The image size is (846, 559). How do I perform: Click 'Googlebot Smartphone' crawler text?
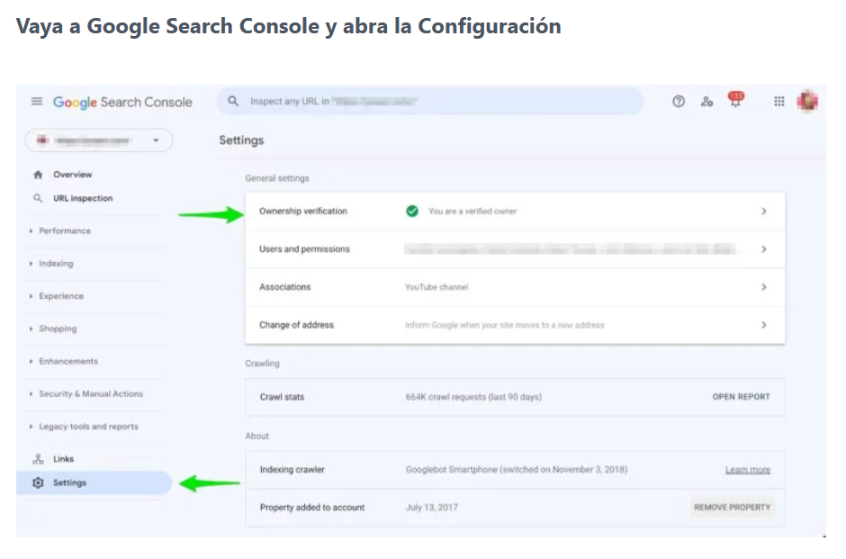[x=517, y=469]
